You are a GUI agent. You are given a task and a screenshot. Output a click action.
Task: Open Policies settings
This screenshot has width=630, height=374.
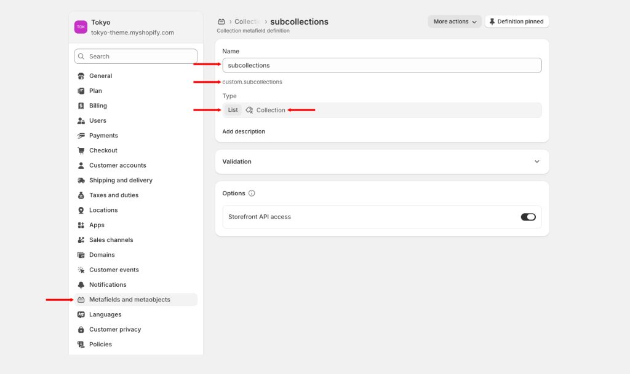(x=136, y=345)
